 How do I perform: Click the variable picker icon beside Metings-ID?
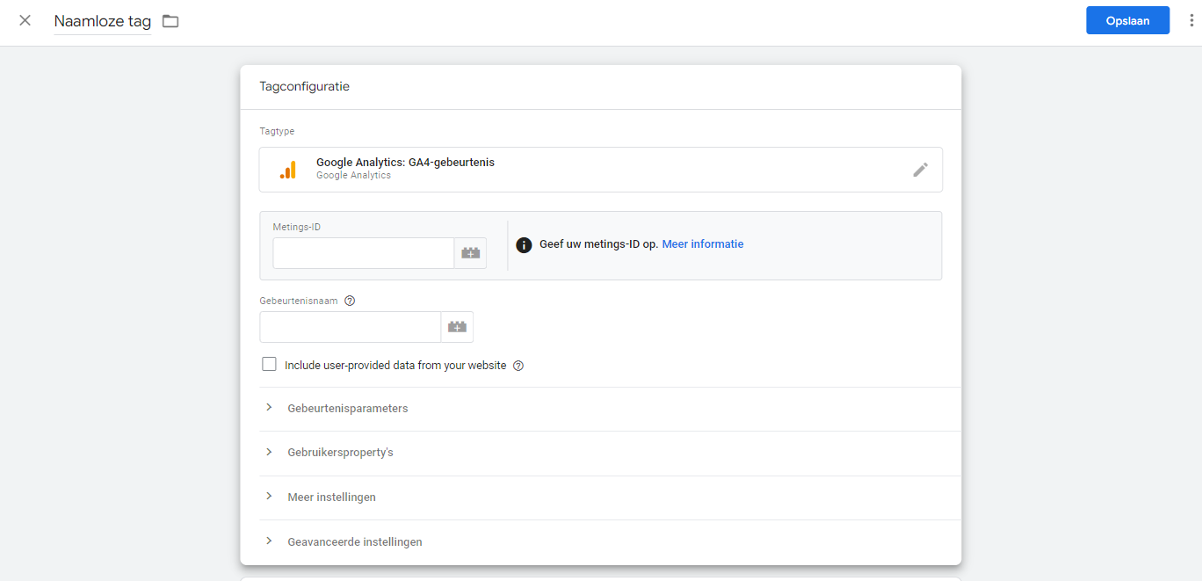[x=471, y=253]
